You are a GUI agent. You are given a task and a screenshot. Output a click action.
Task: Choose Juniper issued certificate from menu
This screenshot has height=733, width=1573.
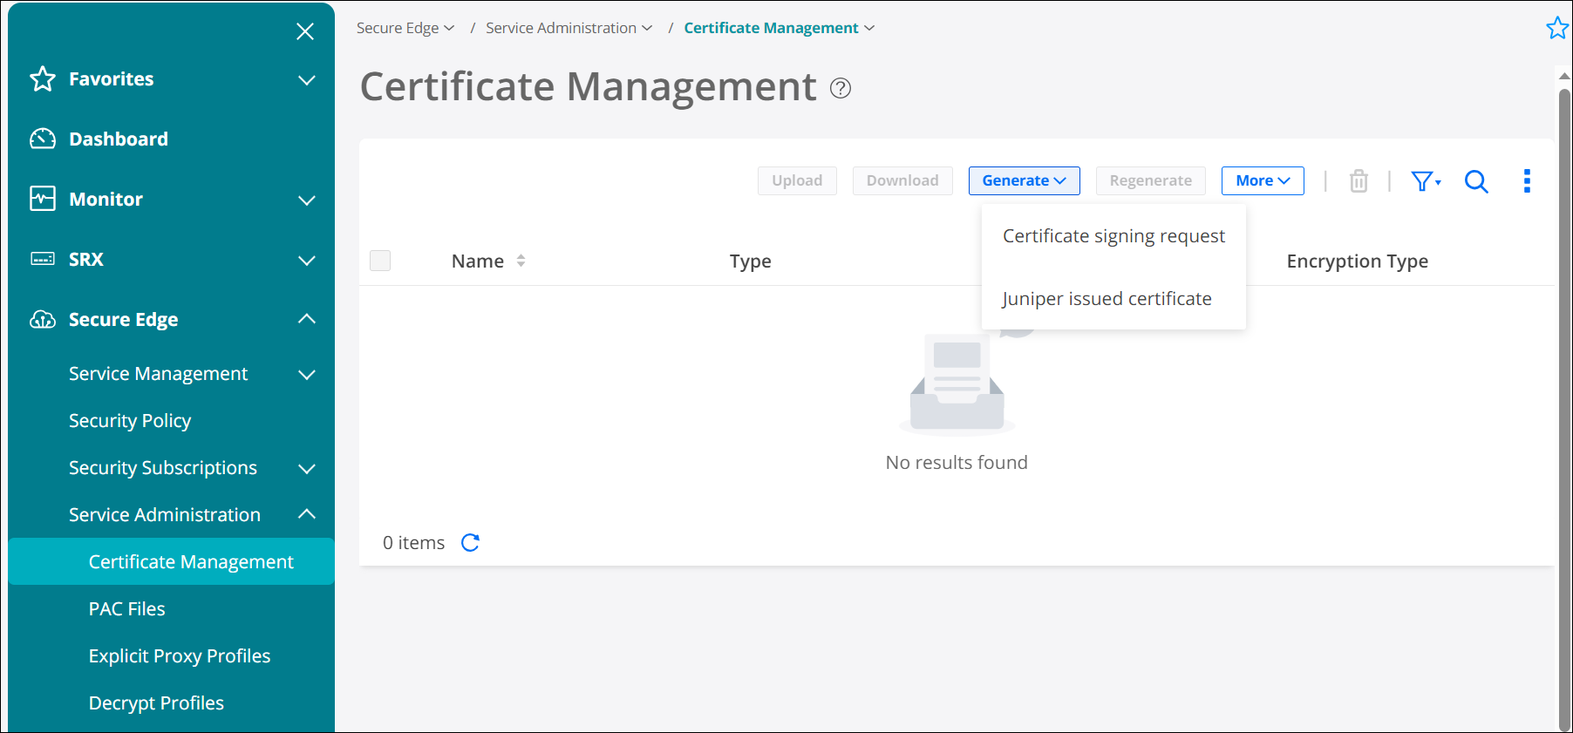coord(1107,299)
